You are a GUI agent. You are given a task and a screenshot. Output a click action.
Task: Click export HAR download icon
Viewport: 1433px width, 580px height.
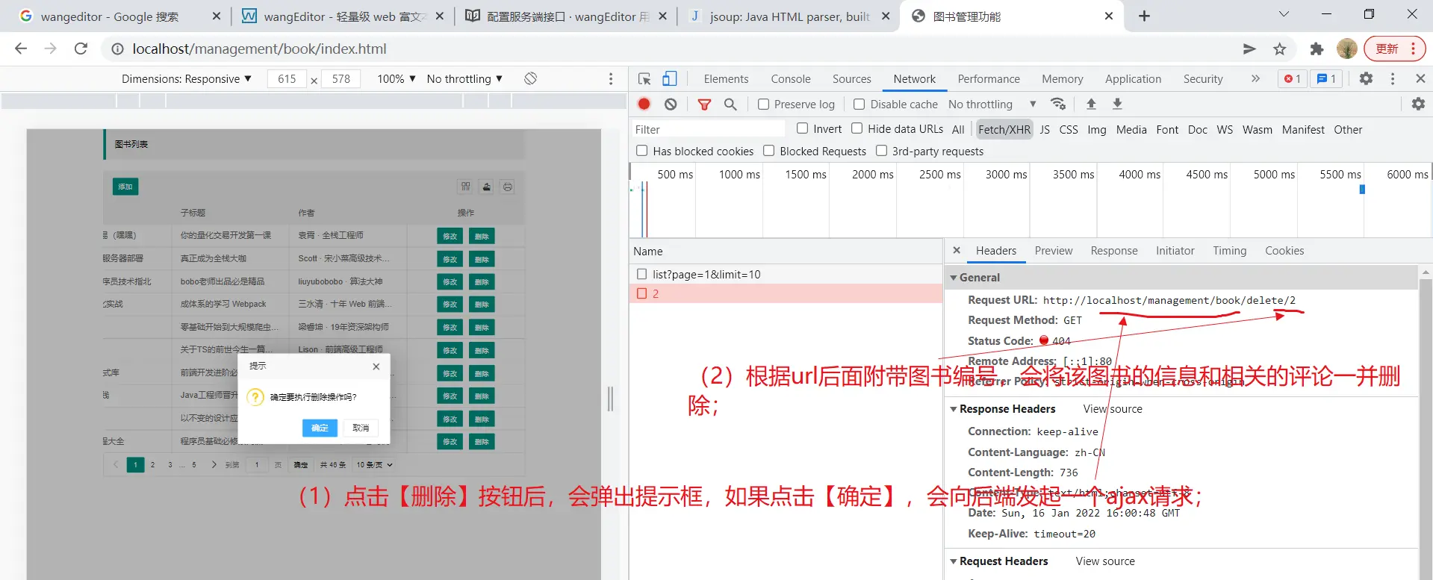click(1117, 105)
